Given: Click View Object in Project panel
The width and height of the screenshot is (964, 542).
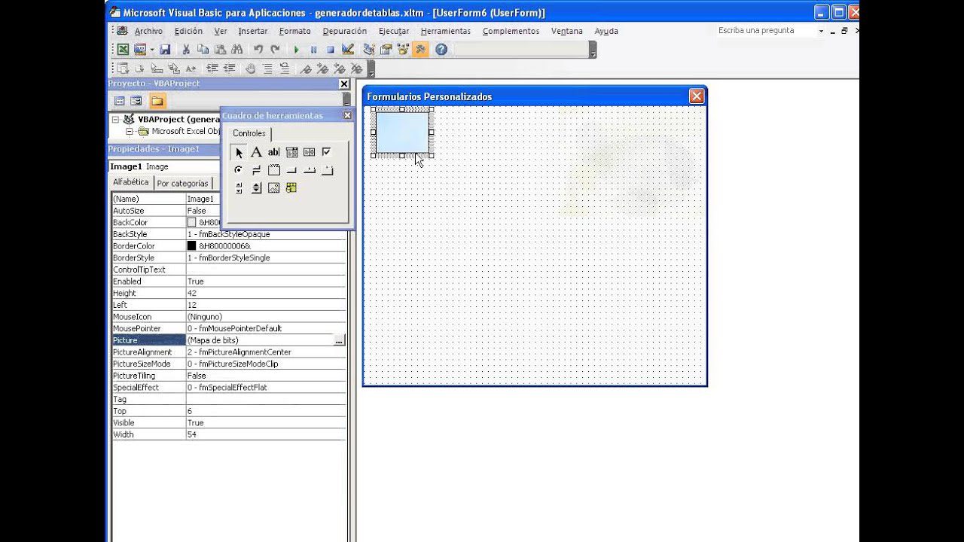Looking at the screenshot, I should point(136,101).
